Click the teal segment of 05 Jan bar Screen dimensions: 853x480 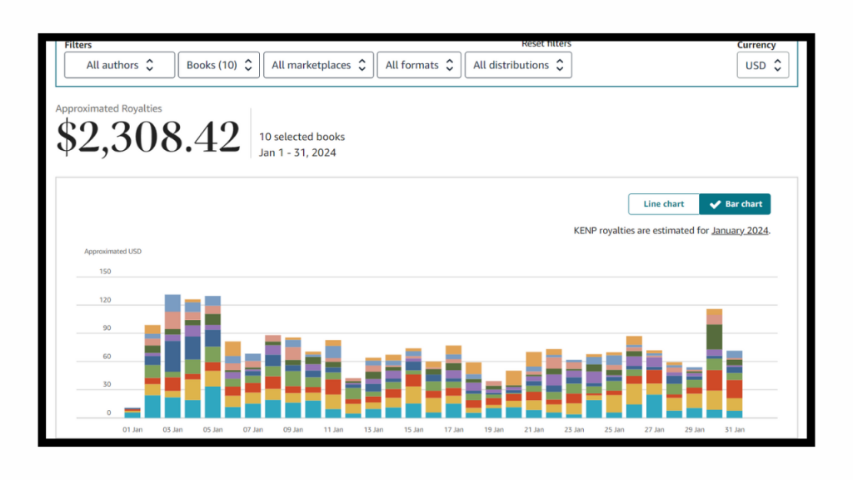(212, 402)
